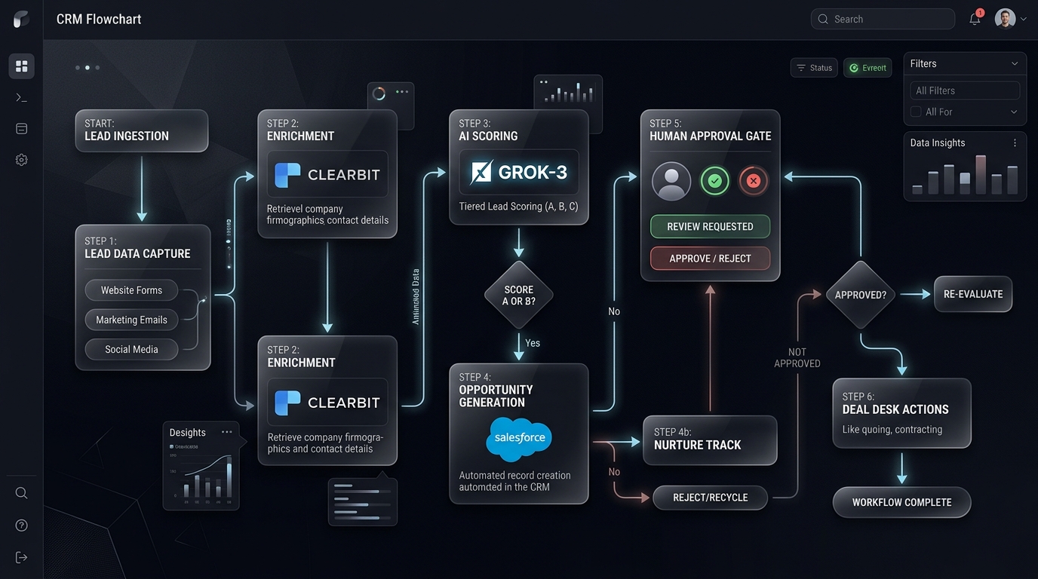The height and width of the screenshot is (579, 1038).
Task: Click the 'Step 1: Lead Data Capture' heading
Action: coord(137,247)
